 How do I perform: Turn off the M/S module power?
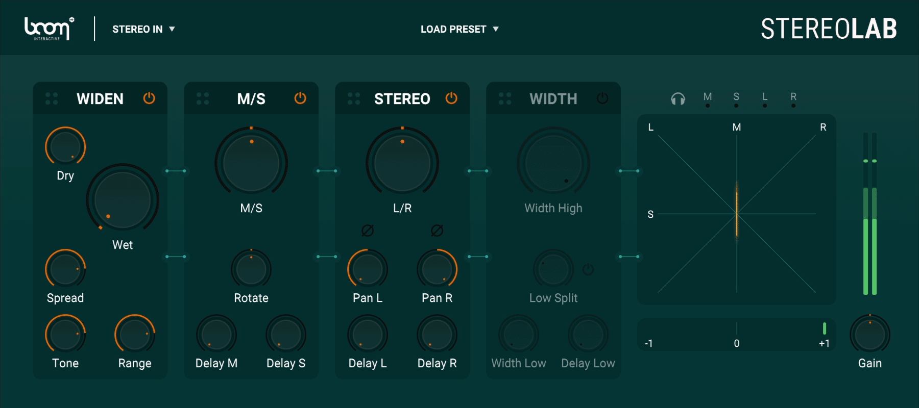coord(300,98)
